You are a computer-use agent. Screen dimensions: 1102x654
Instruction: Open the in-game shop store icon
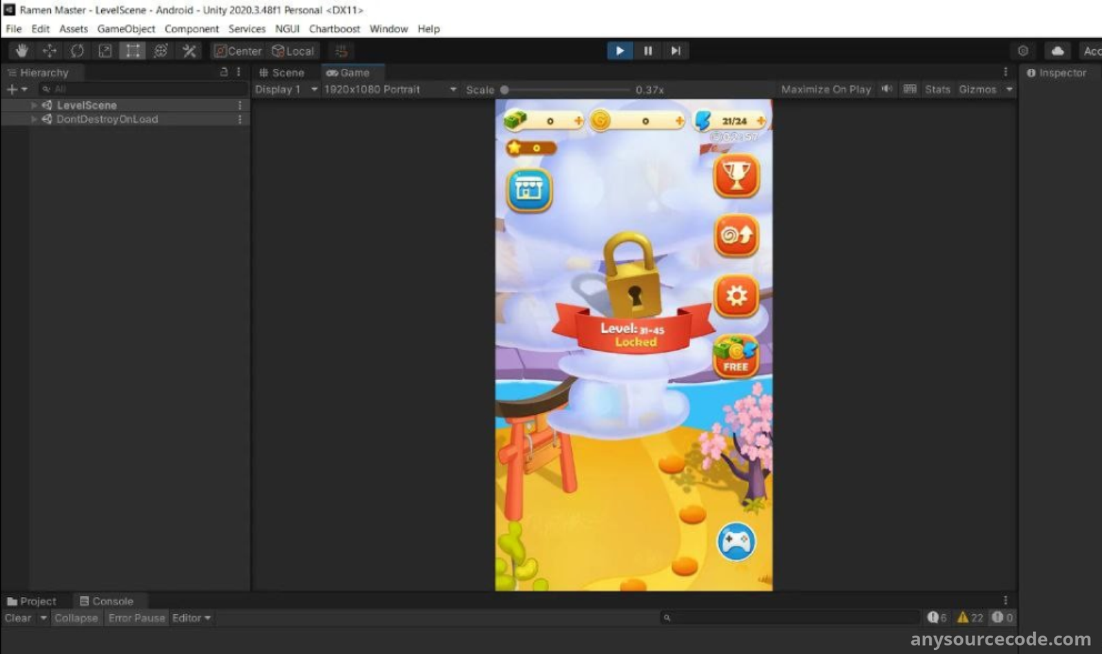pos(529,189)
